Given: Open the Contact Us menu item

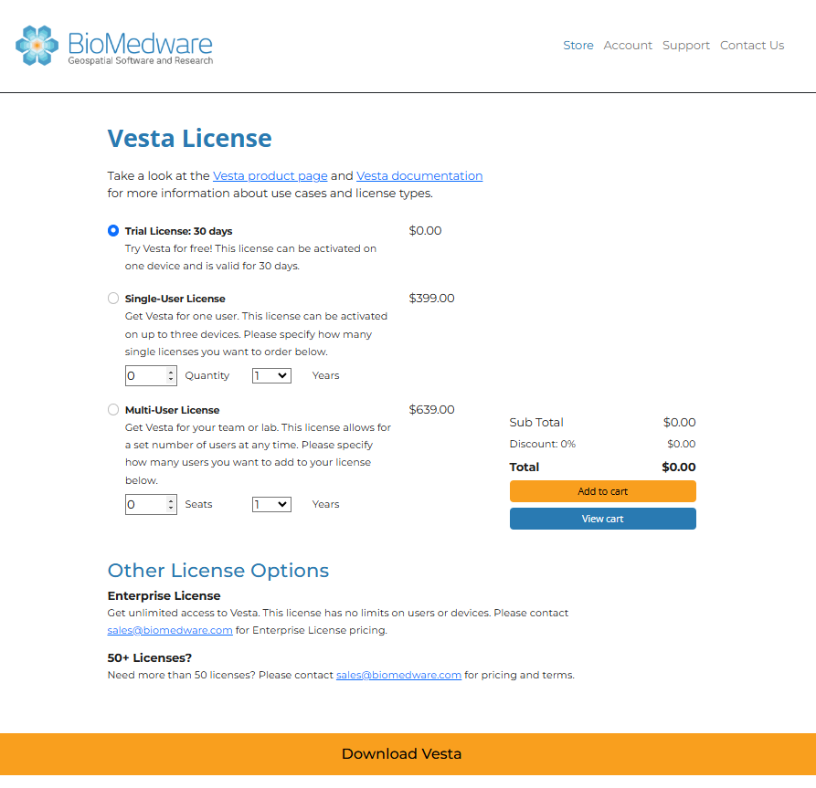Looking at the screenshot, I should (752, 46).
